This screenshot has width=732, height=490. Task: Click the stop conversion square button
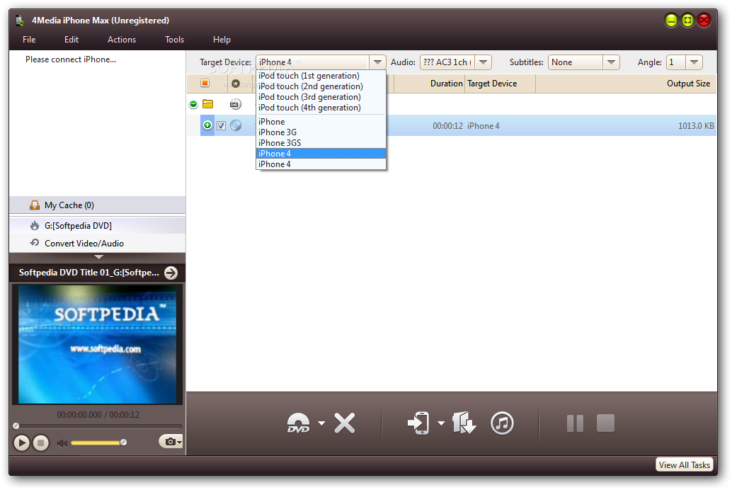pos(605,423)
